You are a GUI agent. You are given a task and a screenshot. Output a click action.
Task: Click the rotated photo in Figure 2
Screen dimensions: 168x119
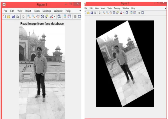[125, 64]
